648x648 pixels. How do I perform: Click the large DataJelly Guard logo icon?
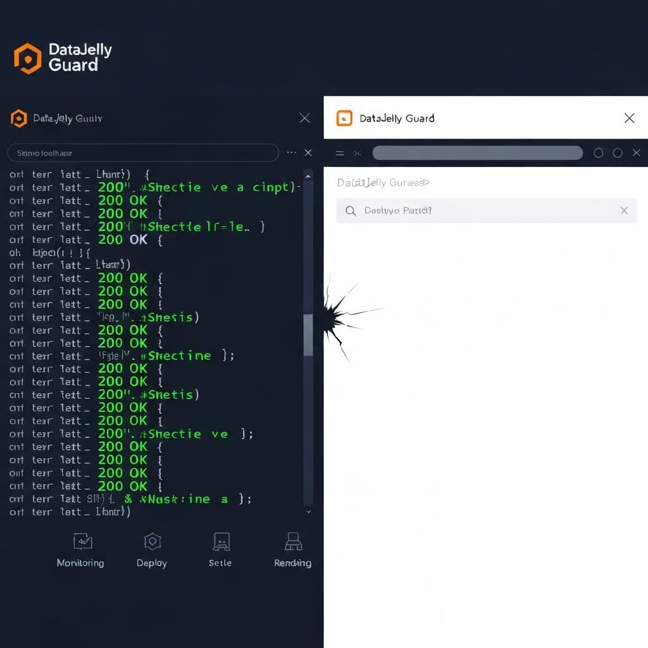pyautogui.click(x=28, y=59)
